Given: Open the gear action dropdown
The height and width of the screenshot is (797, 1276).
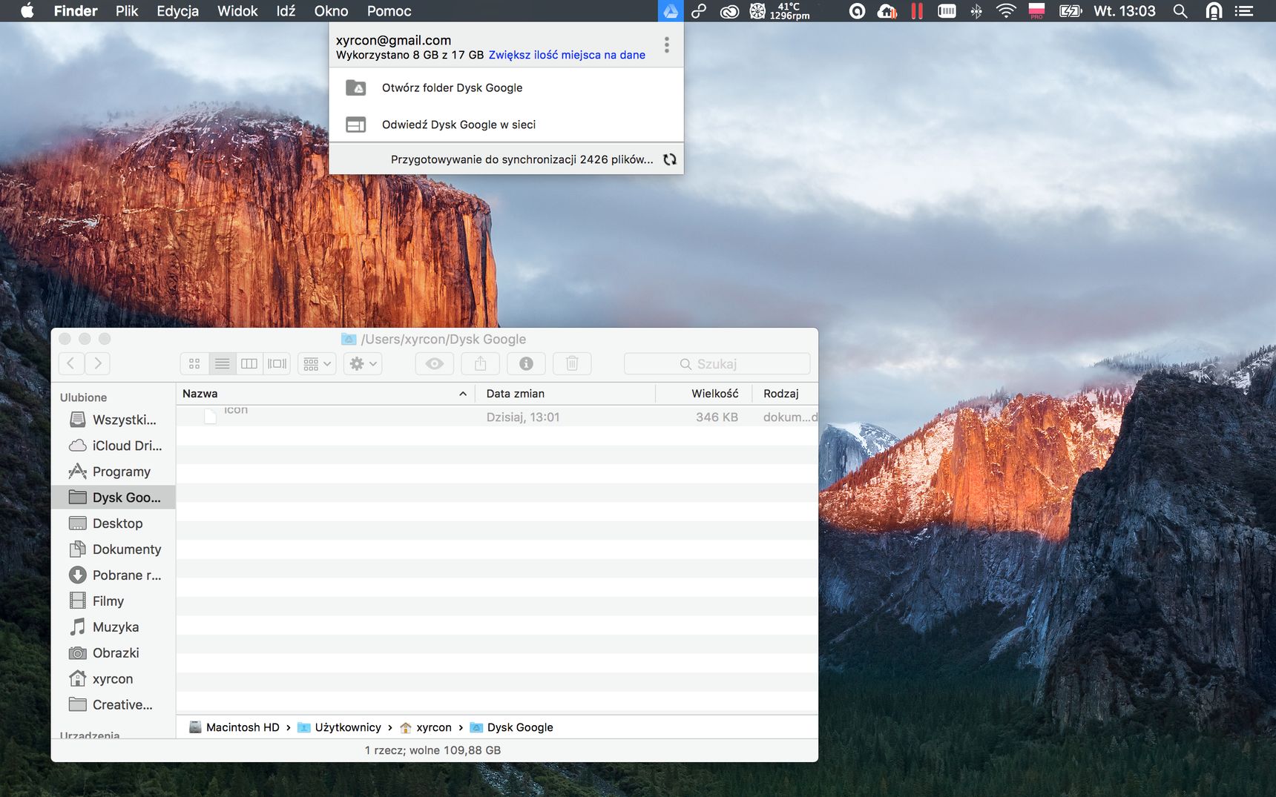Looking at the screenshot, I should [363, 363].
